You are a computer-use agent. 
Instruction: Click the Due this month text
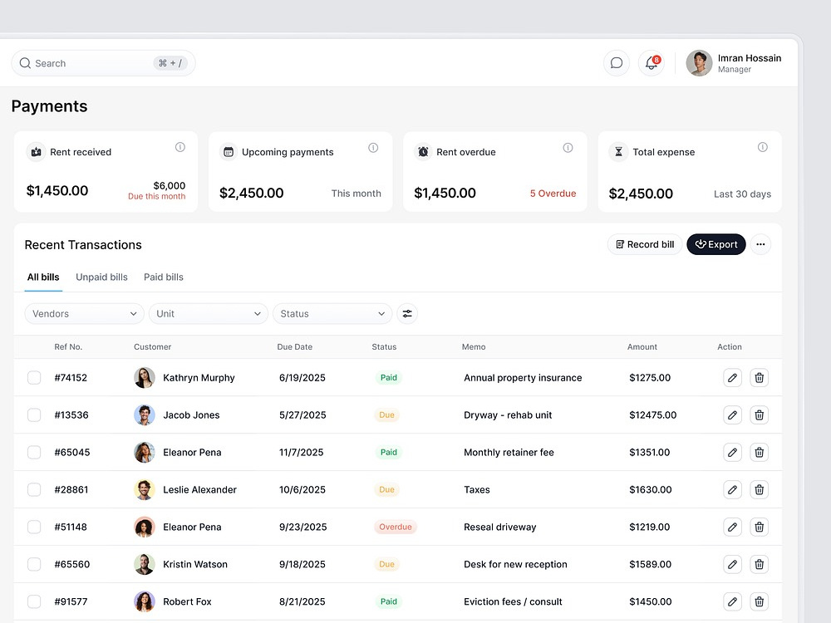click(156, 197)
